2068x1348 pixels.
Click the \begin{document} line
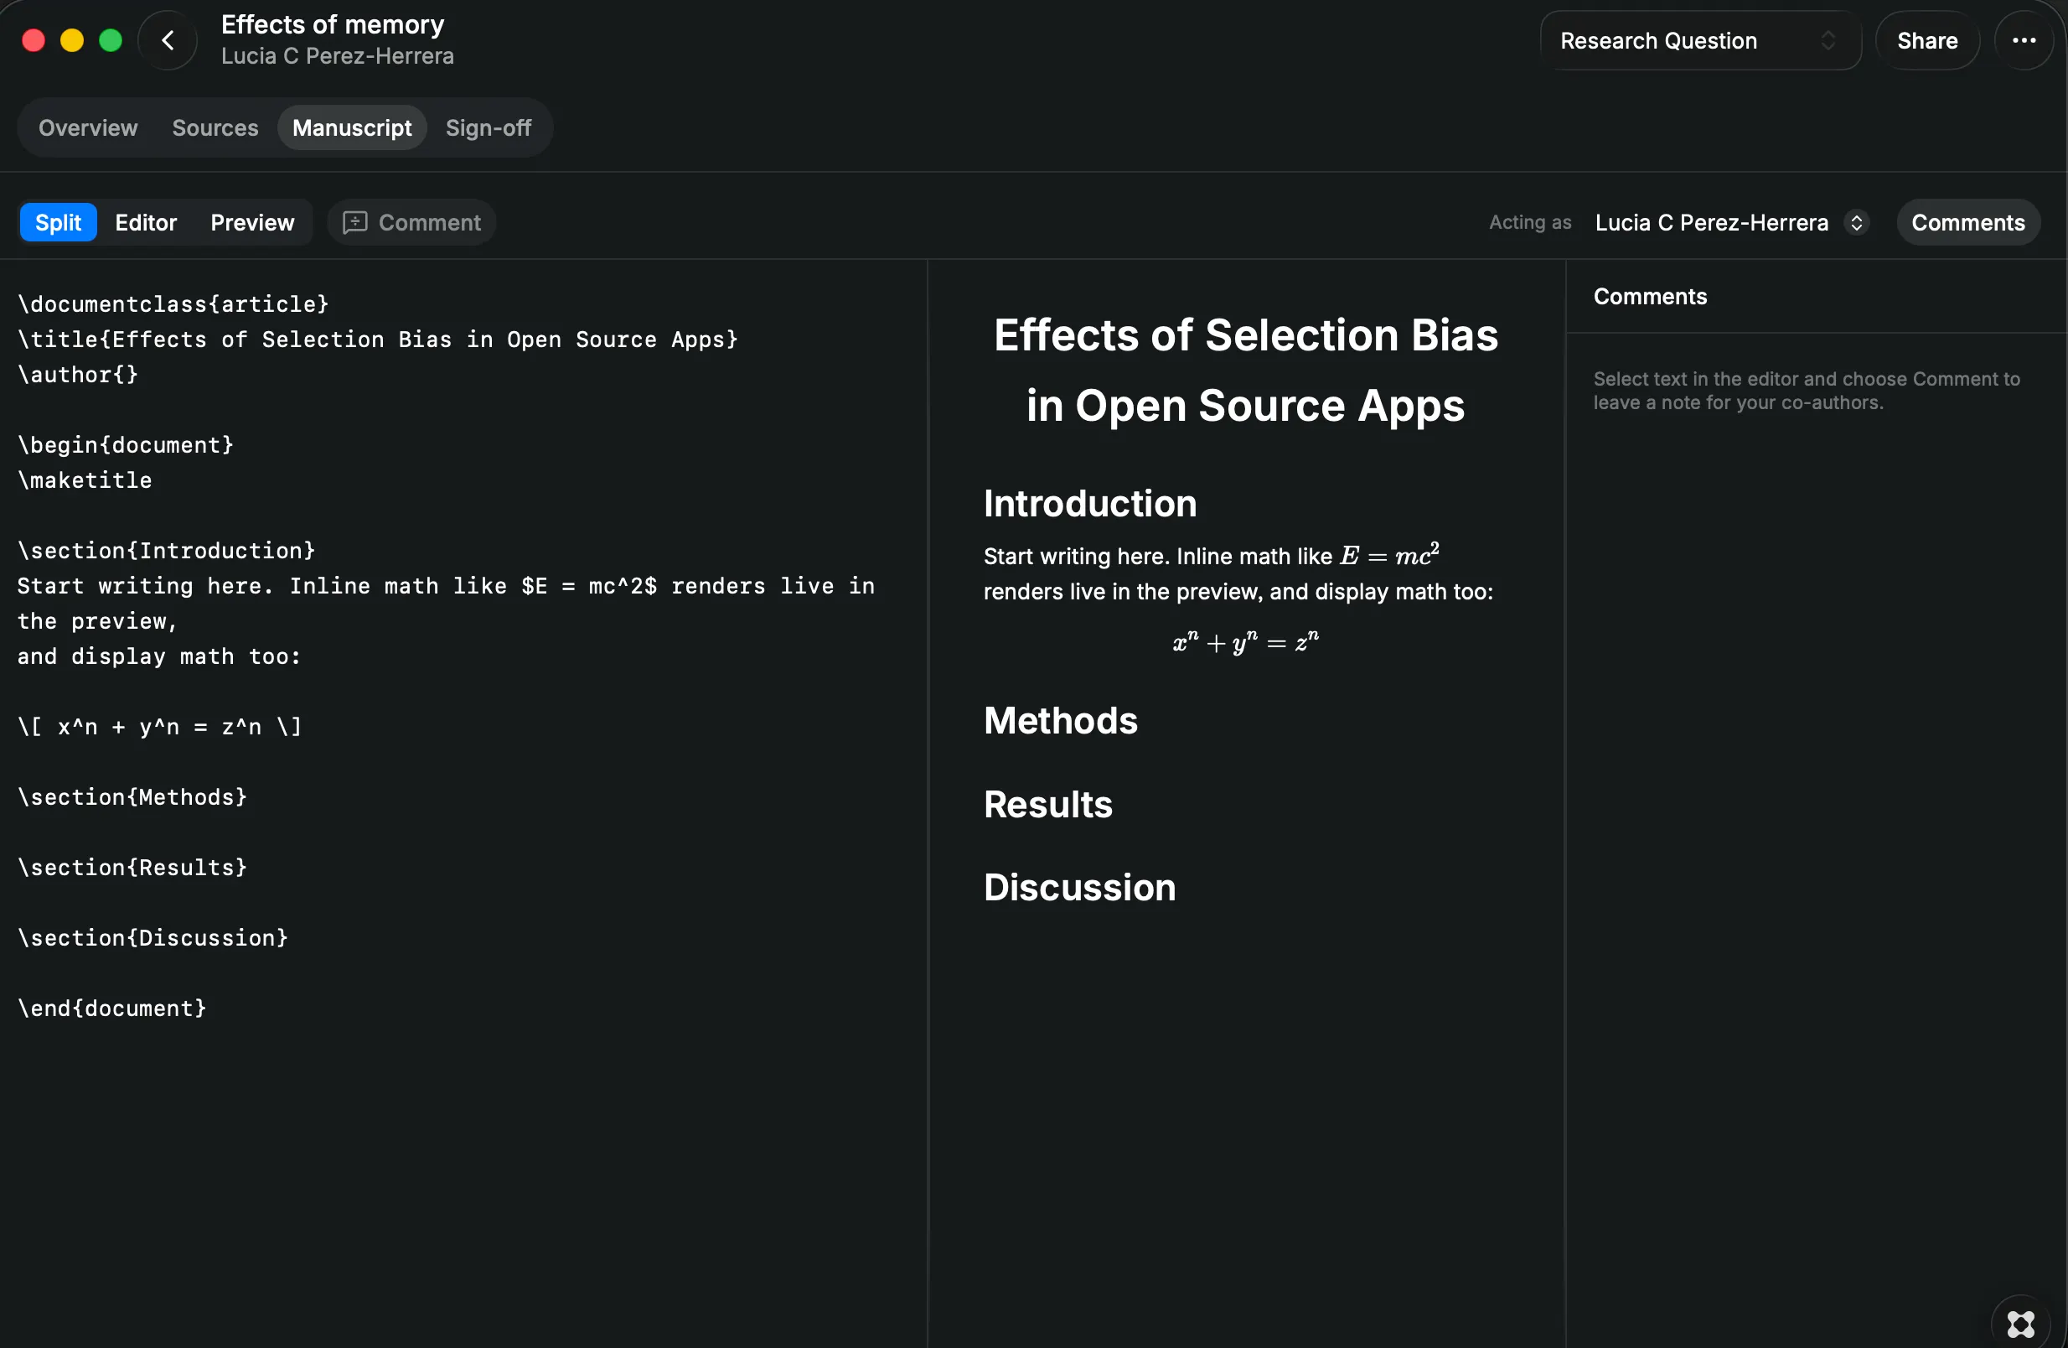click(126, 445)
